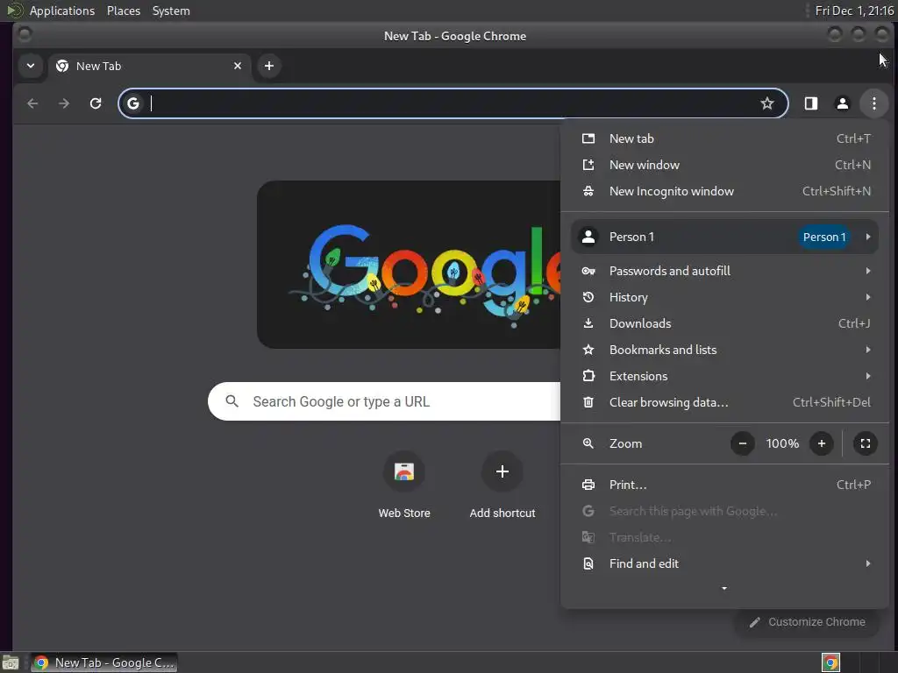Image resolution: width=898 pixels, height=673 pixels.
Task: Open the profile avatar button in toolbar
Action: pyautogui.click(x=843, y=103)
